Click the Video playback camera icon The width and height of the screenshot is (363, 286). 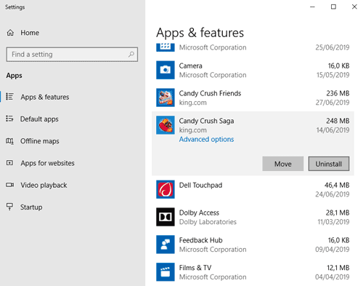click(x=9, y=185)
